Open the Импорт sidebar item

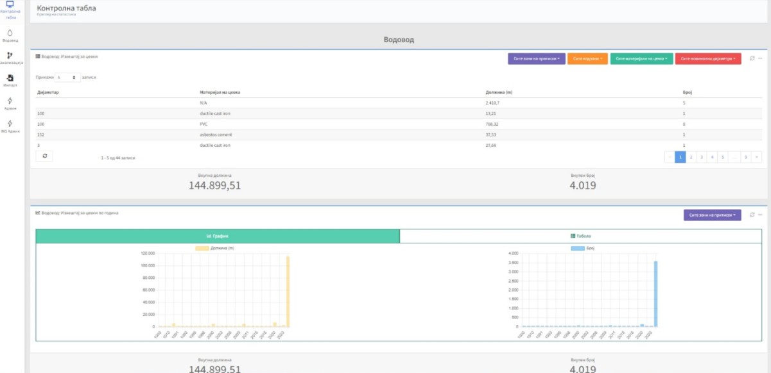tap(10, 81)
